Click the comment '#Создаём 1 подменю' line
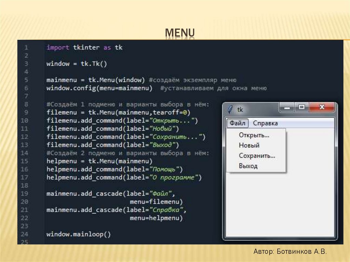 [128, 105]
